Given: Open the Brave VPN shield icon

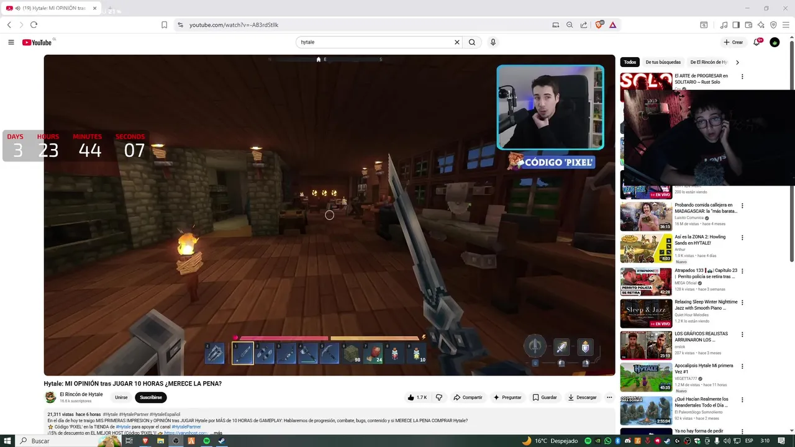Looking at the screenshot, I should click(x=773, y=25).
